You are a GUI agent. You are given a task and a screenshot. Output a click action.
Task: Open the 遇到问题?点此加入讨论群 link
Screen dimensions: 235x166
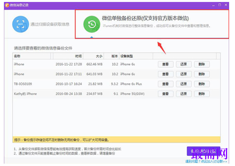(206, 162)
